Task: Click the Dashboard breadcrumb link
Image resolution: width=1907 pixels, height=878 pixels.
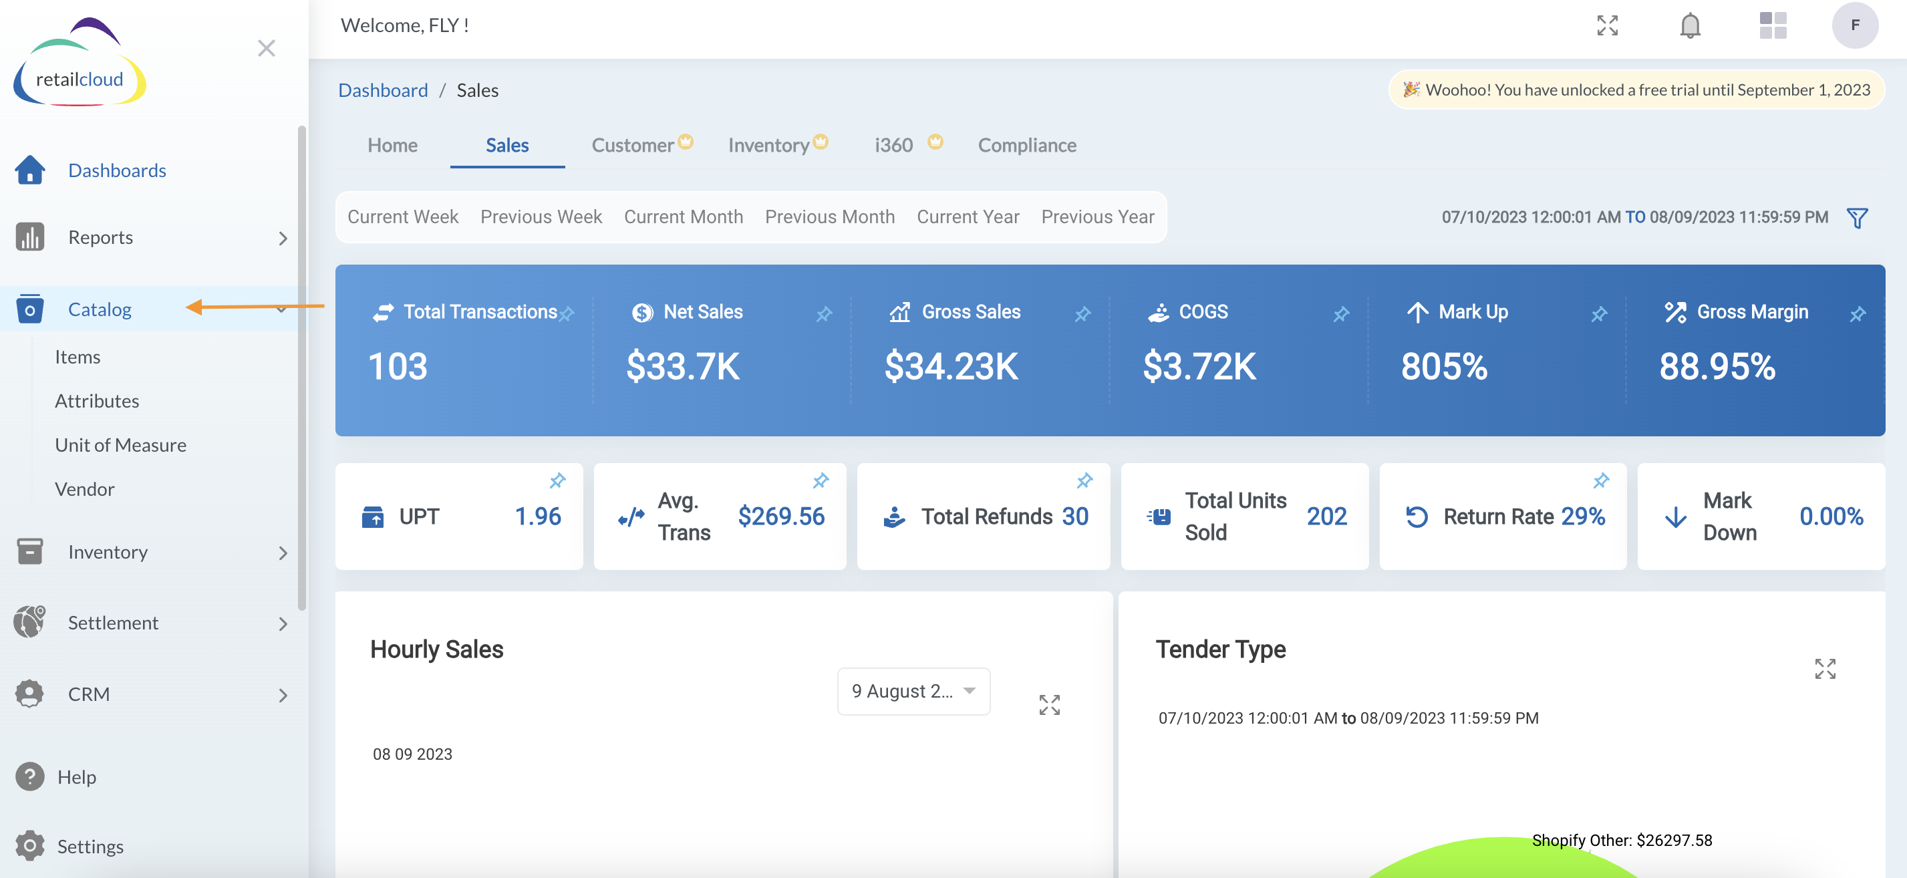Action: click(383, 90)
